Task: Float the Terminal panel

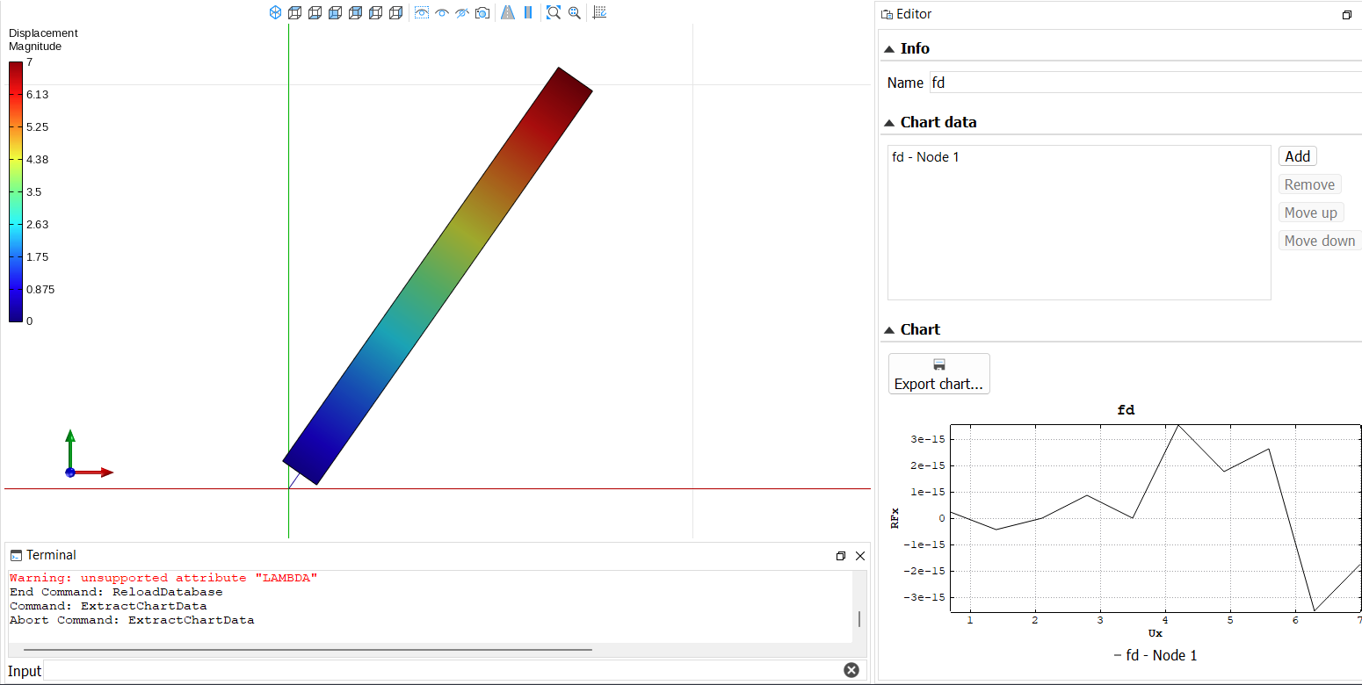Action: [841, 556]
